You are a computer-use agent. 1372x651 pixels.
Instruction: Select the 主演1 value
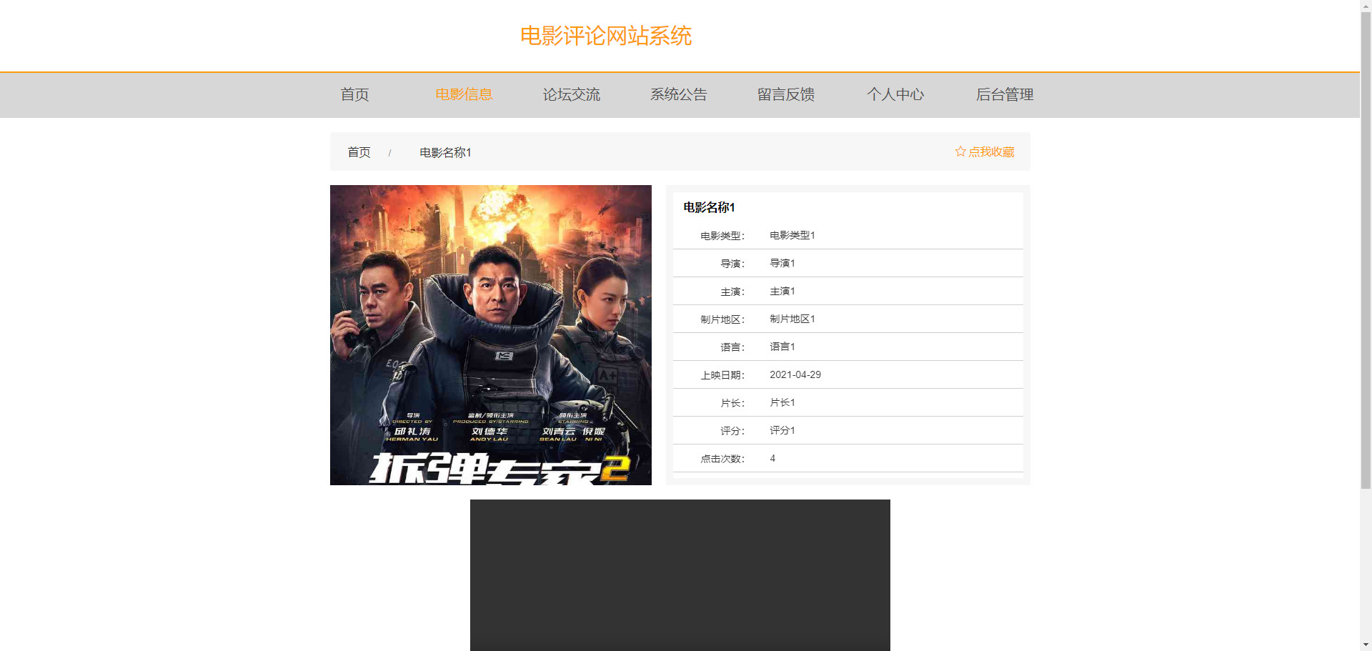point(782,291)
